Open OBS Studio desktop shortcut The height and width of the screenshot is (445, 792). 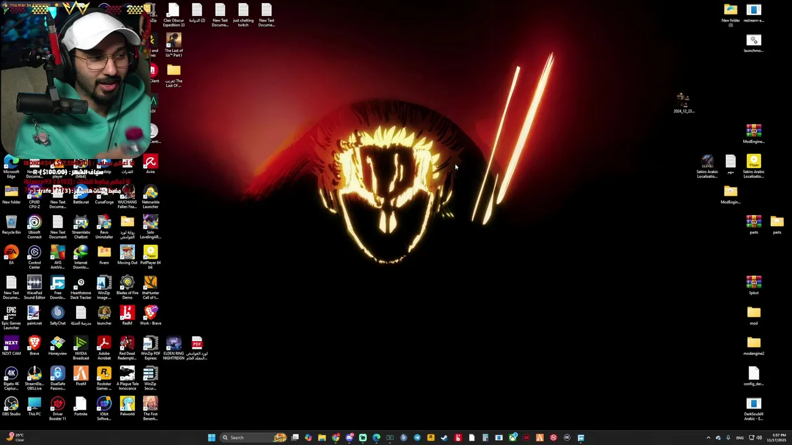(11, 407)
